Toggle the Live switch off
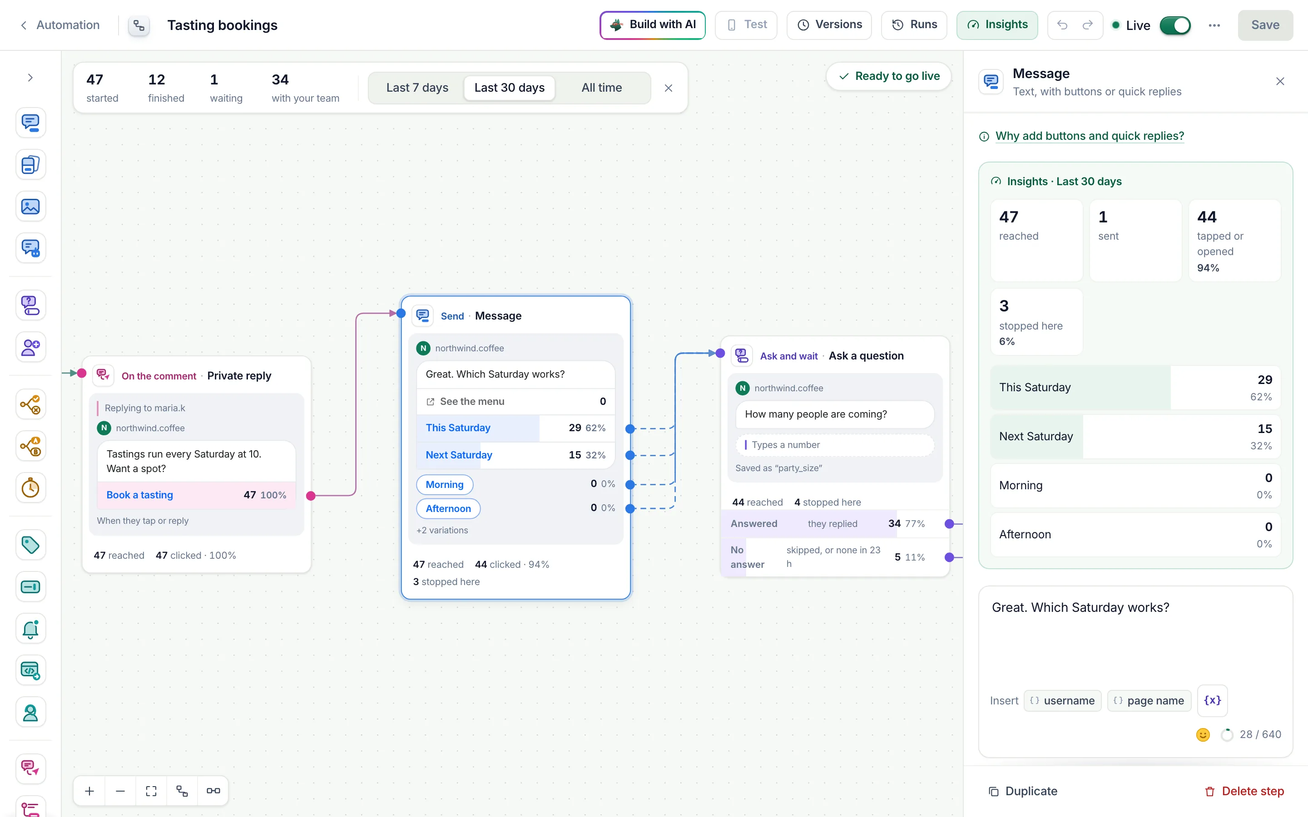This screenshot has width=1308, height=817. (x=1175, y=25)
